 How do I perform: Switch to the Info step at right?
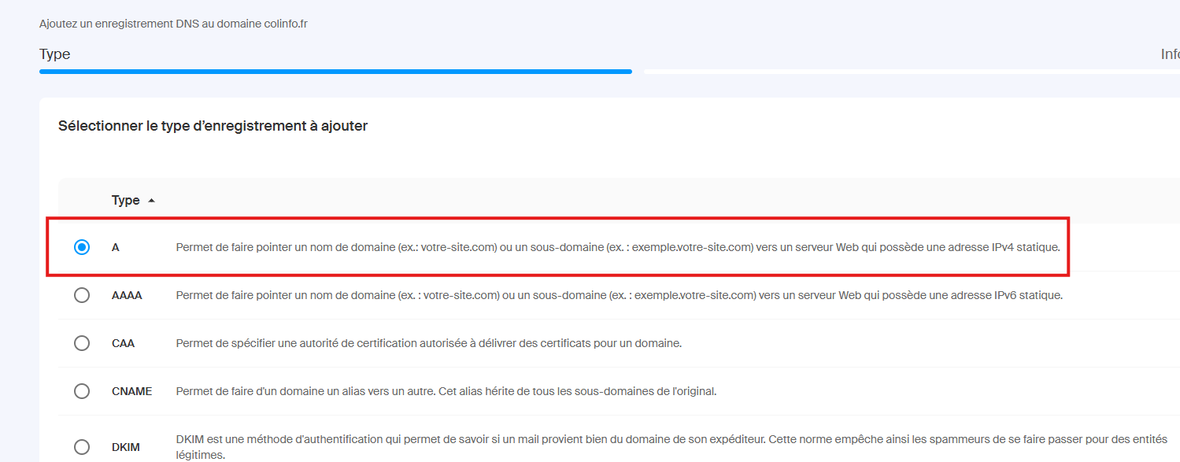click(1169, 54)
